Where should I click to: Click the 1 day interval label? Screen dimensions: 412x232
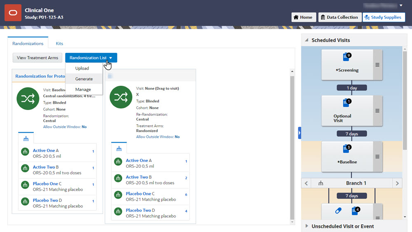[352, 88]
